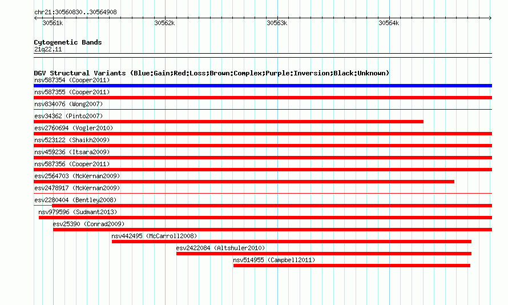
Task: Open the nsv587356 (Cooper2011) label
Action: [x=72, y=164]
